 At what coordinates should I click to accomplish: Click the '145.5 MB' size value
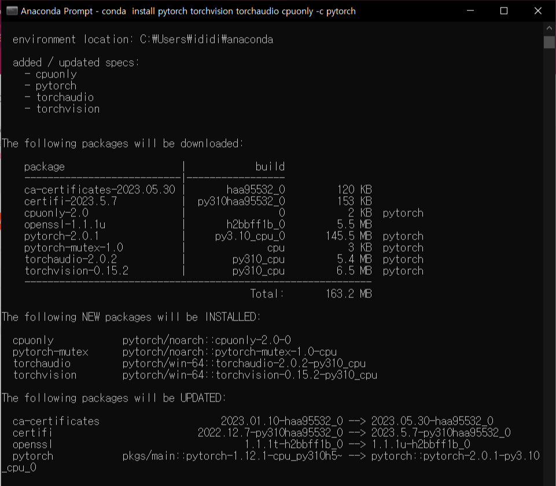click(x=349, y=236)
